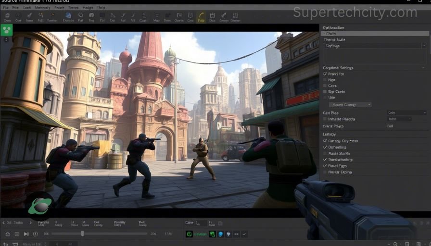The image size is (431, 246).
Task: Tick the Inhartd Rrecdly checkbox
Action: pyautogui.click(x=325, y=119)
